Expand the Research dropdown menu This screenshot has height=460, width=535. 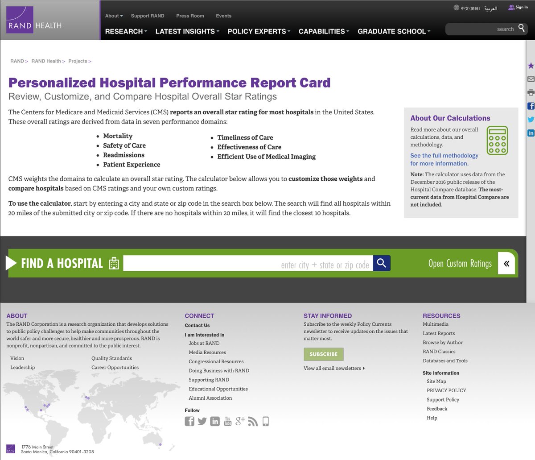click(x=126, y=31)
